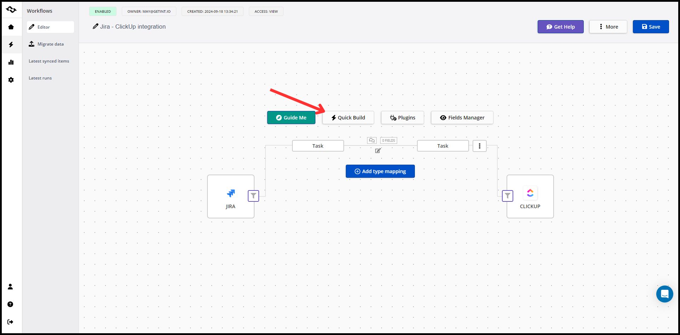The image size is (680, 335).
Task: Select the Editor menu item
Action: pos(50,27)
